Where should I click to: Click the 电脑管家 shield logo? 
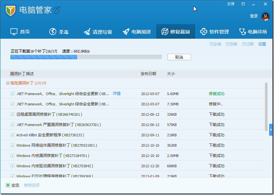click(10, 11)
